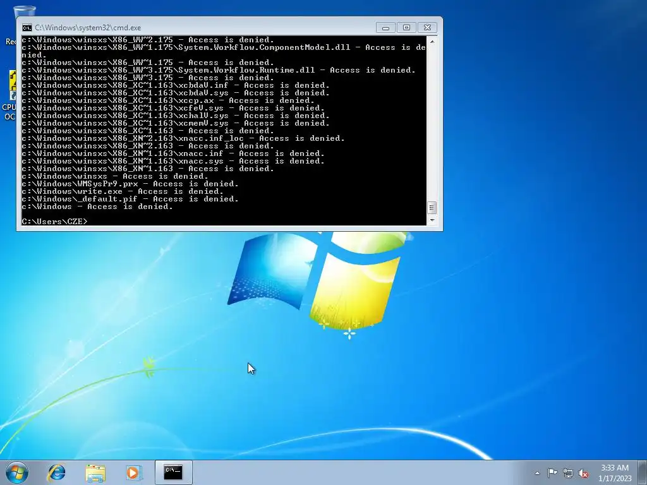Click the c:\Windows\_default.pif line
This screenshot has height=485, width=647.
point(130,199)
